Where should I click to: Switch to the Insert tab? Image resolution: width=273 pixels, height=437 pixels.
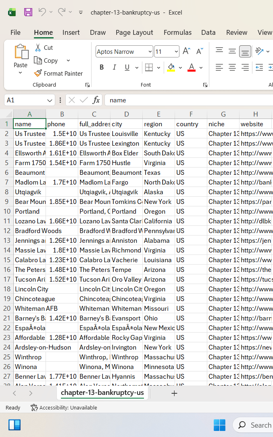click(x=71, y=32)
